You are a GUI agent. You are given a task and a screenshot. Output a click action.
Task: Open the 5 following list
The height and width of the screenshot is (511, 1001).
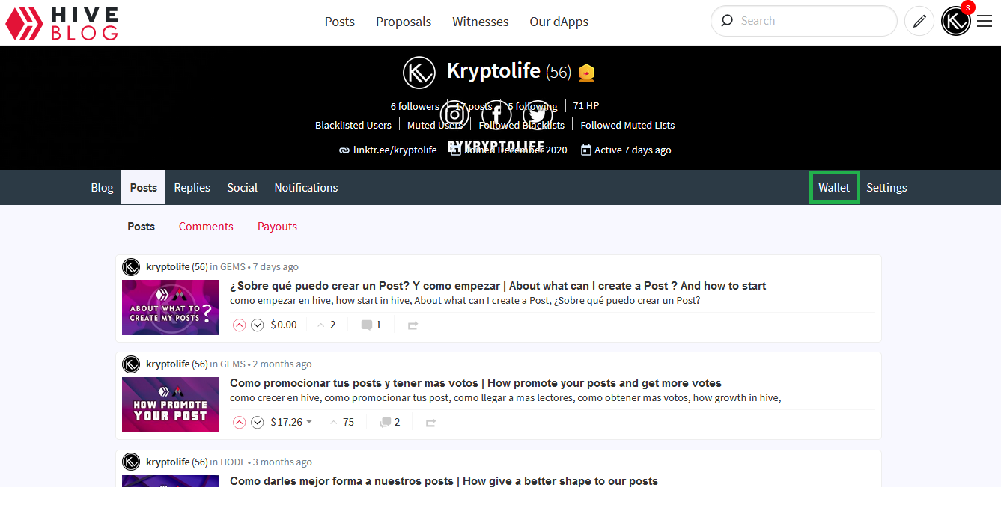[x=532, y=106]
